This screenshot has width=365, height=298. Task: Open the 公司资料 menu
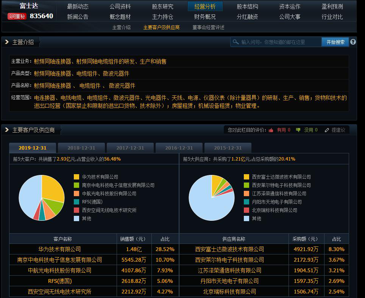click(120, 6)
